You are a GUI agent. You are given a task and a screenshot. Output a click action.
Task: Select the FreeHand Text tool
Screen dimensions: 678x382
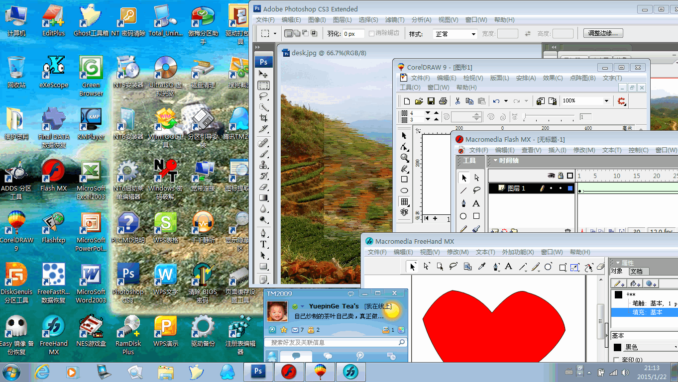click(508, 267)
